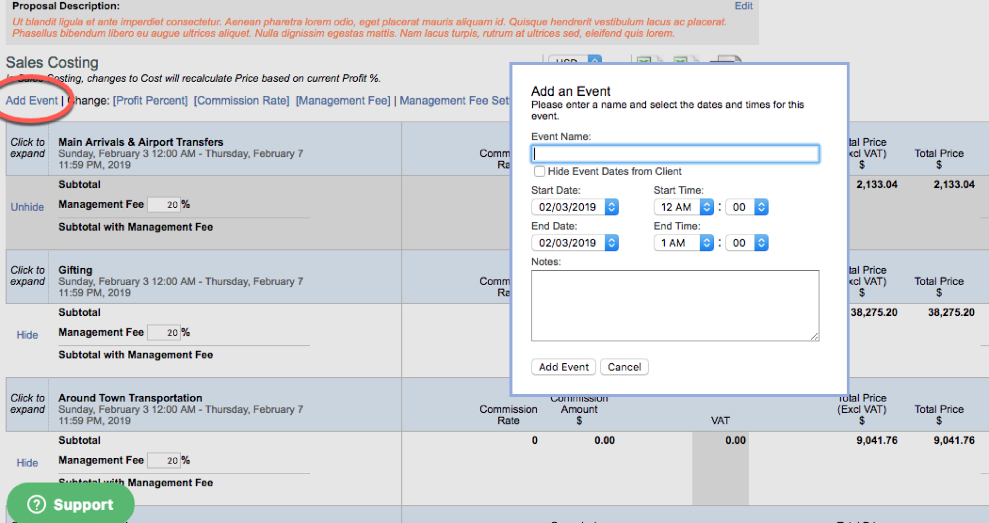Select the Gifting event title

(x=76, y=270)
